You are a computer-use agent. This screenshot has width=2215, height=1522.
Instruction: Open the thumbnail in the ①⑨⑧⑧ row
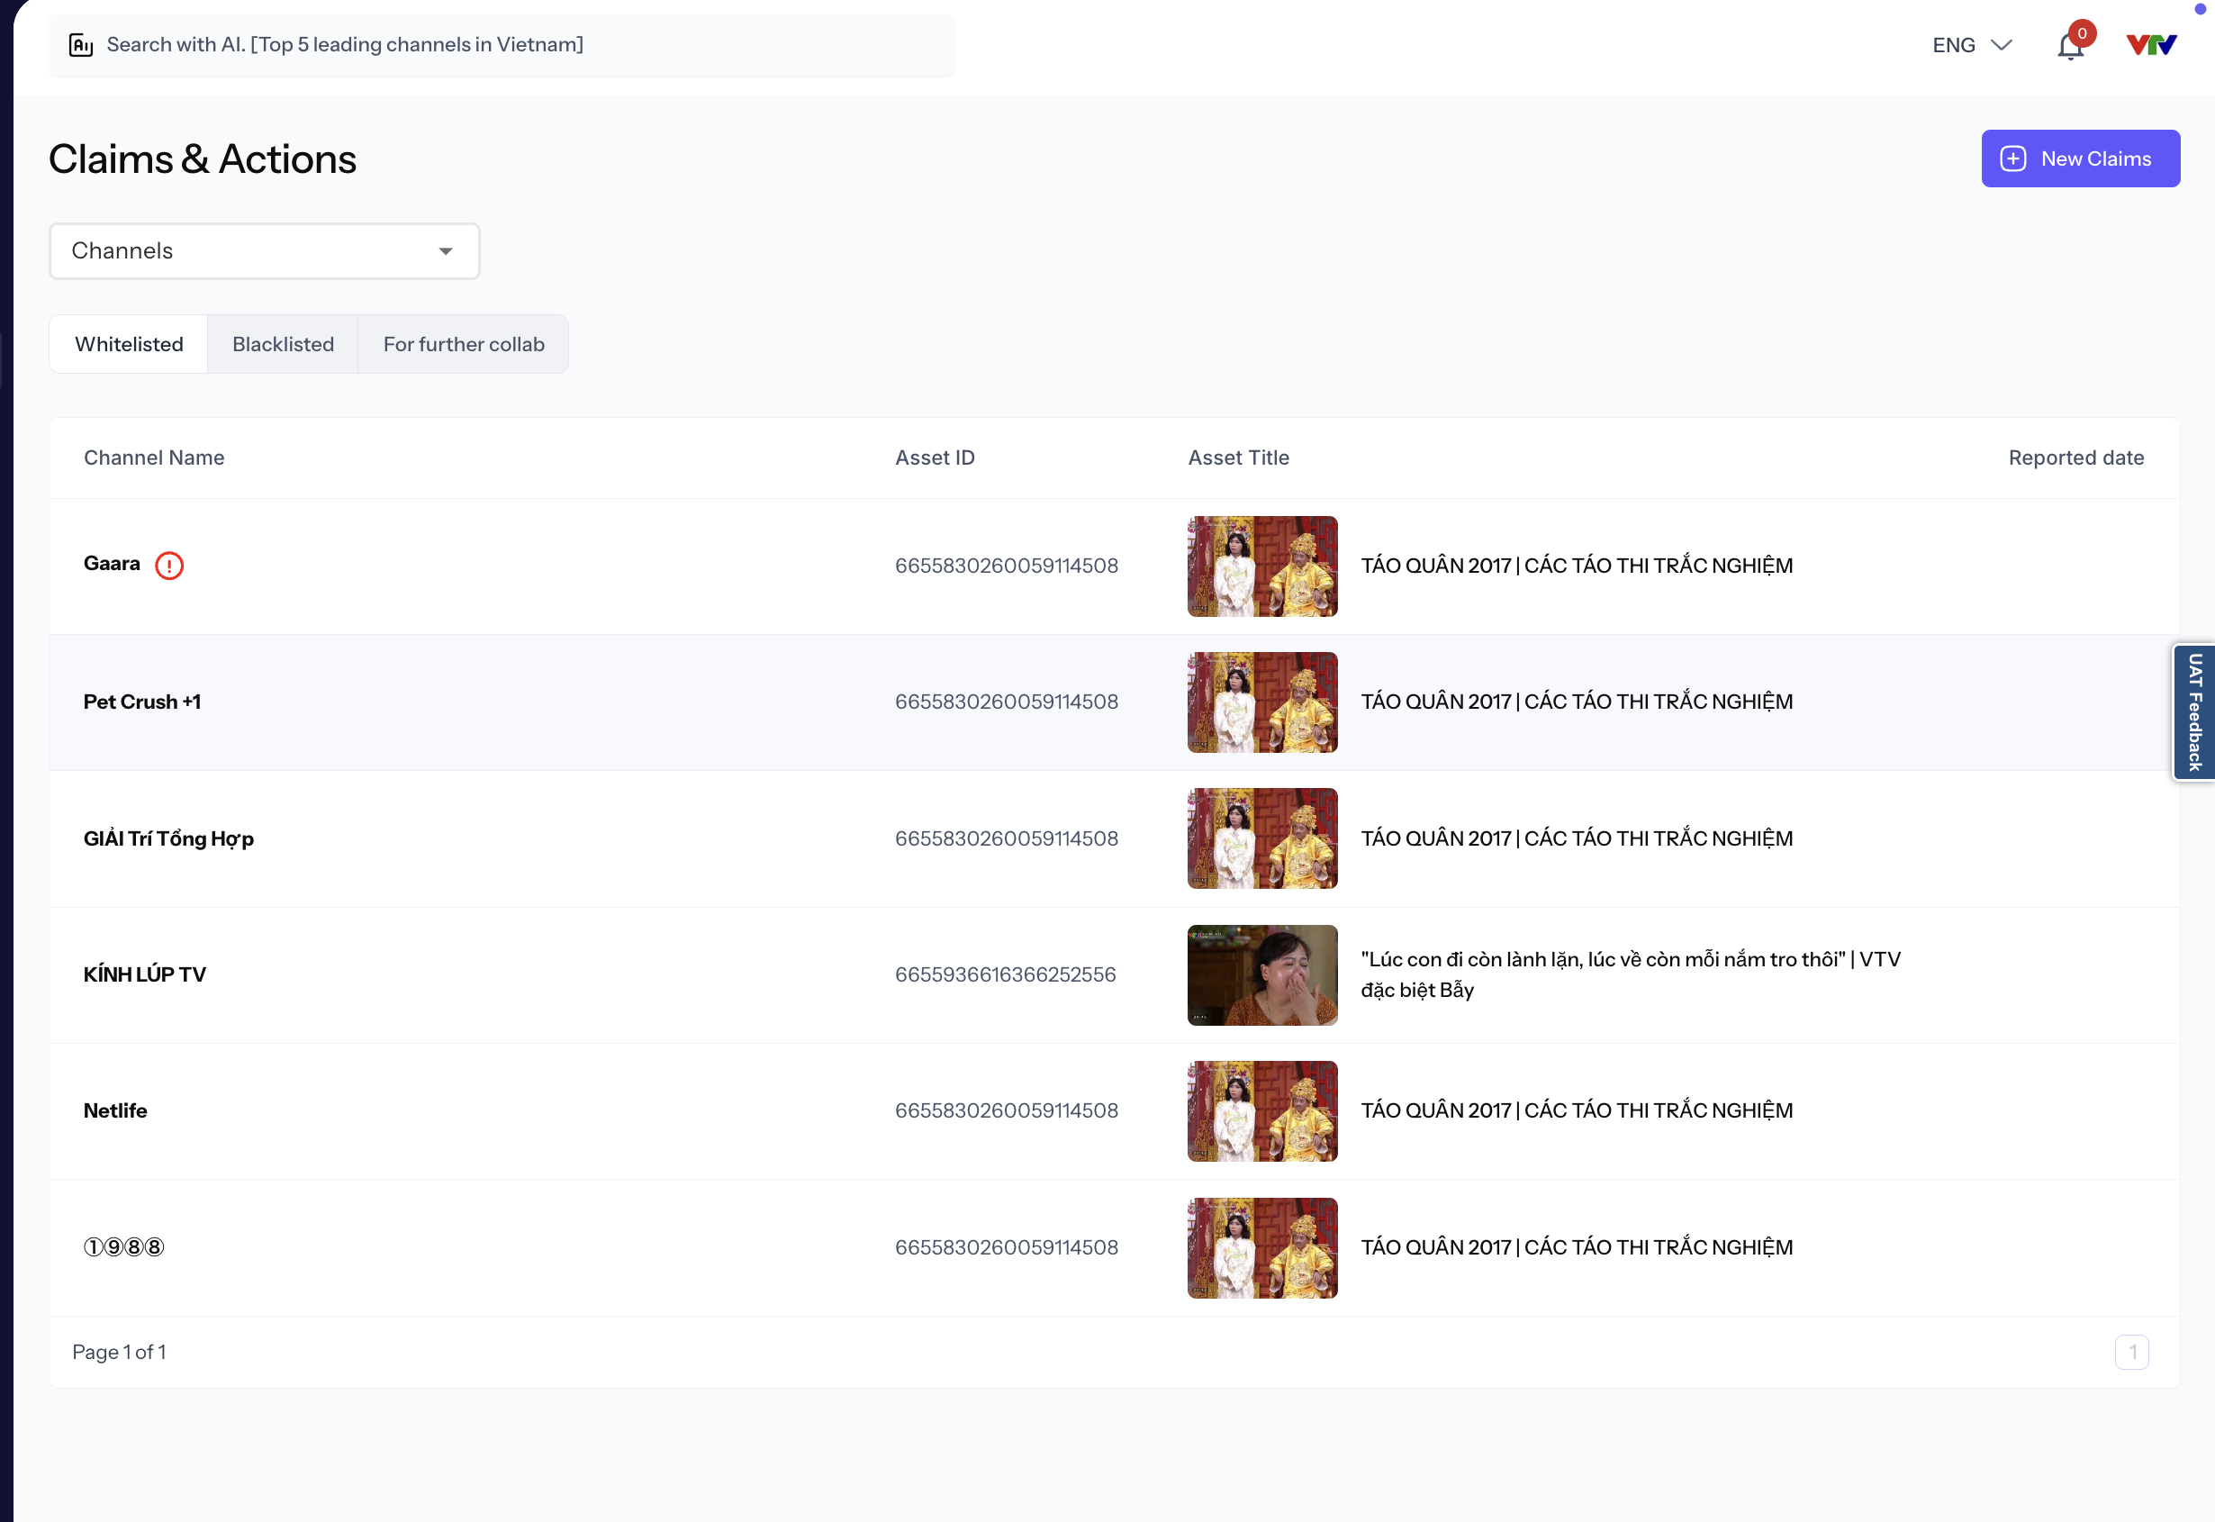point(1262,1248)
